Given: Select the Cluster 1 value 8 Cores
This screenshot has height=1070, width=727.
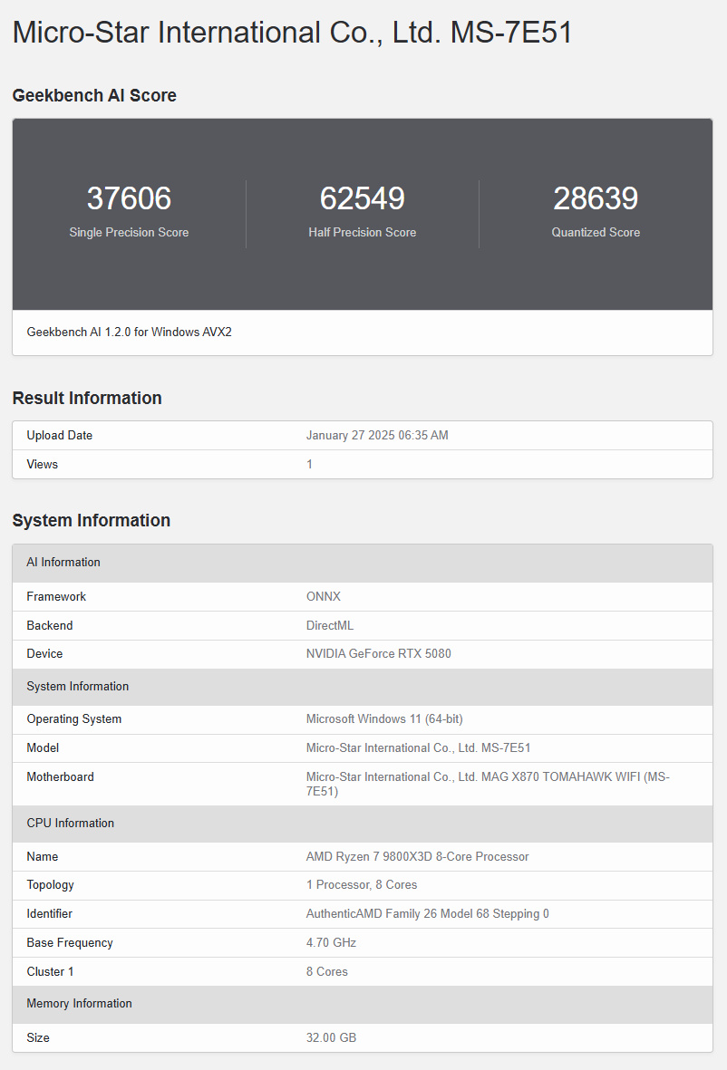Looking at the screenshot, I should [327, 971].
